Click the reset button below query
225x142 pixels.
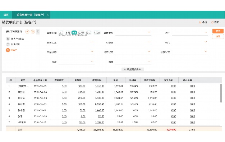point(218,36)
